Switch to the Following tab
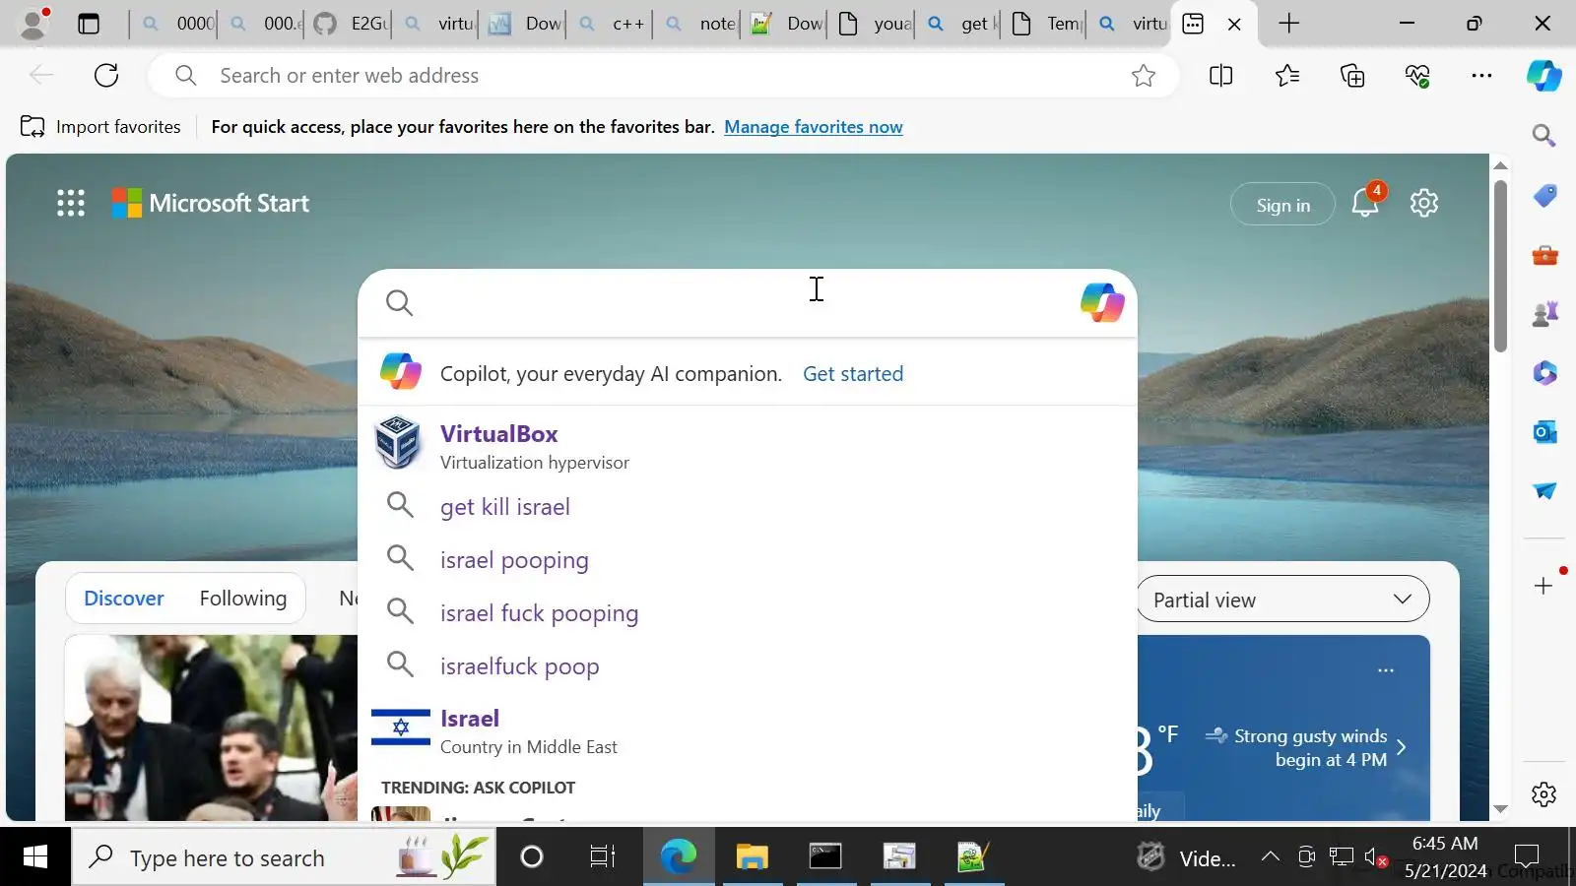 (x=243, y=599)
